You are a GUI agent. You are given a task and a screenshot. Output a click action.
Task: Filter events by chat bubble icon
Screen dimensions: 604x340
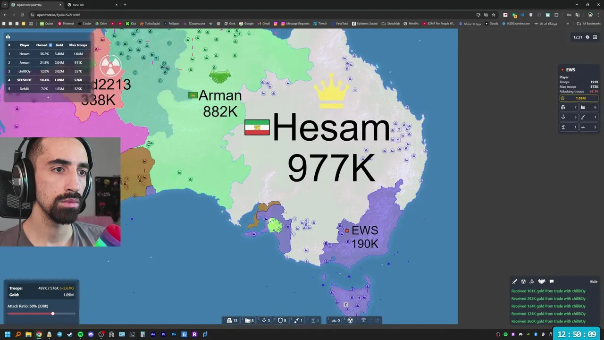[551, 281]
